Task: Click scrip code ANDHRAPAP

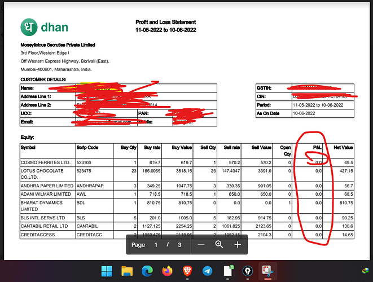Action: pos(90,186)
